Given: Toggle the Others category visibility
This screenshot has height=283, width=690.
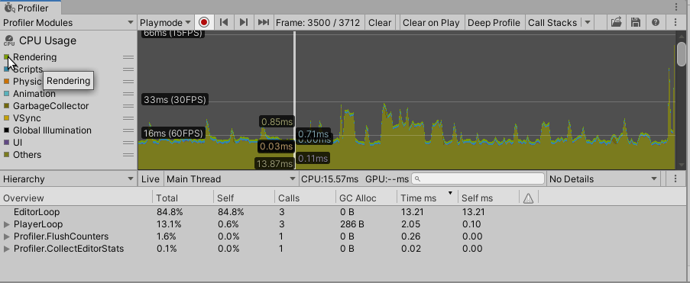Looking at the screenshot, I should (x=6, y=155).
